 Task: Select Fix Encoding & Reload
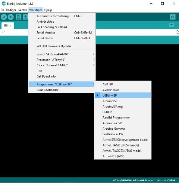(x=62, y=27)
